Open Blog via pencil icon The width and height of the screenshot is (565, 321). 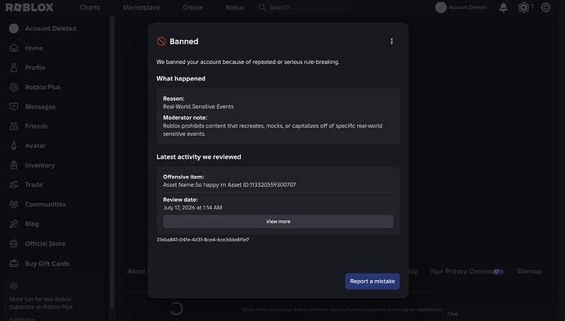pos(14,224)
